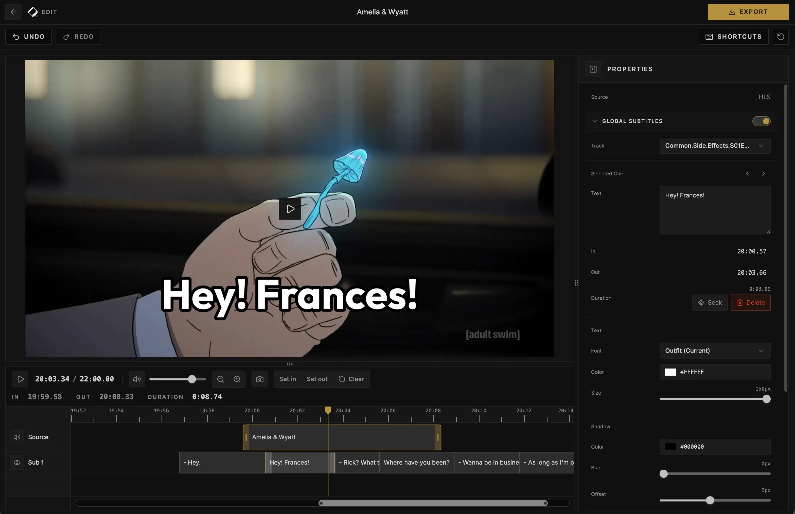This screenshot has width=795, height=514.
Task: Toggle the Global Subtitles switch
Action: coord(761,121)
